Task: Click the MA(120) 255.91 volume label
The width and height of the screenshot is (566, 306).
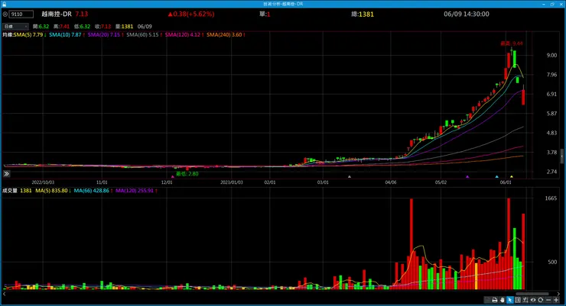Action: click(136, 191)
